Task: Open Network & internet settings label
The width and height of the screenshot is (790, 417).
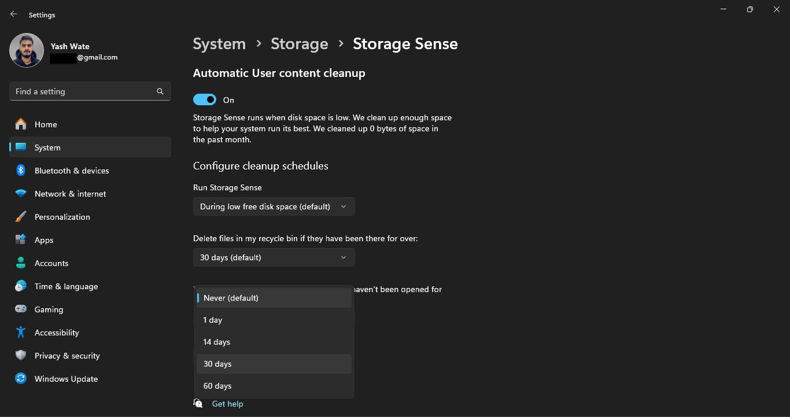Action: (71, 194)
